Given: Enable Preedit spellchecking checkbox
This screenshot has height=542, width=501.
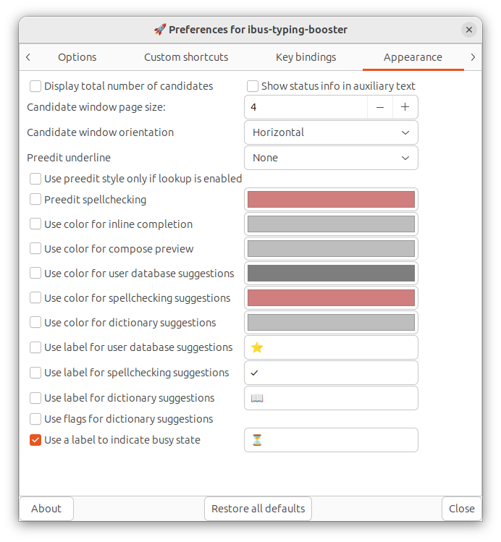Looking at the screenshot, I should [35, 200].
